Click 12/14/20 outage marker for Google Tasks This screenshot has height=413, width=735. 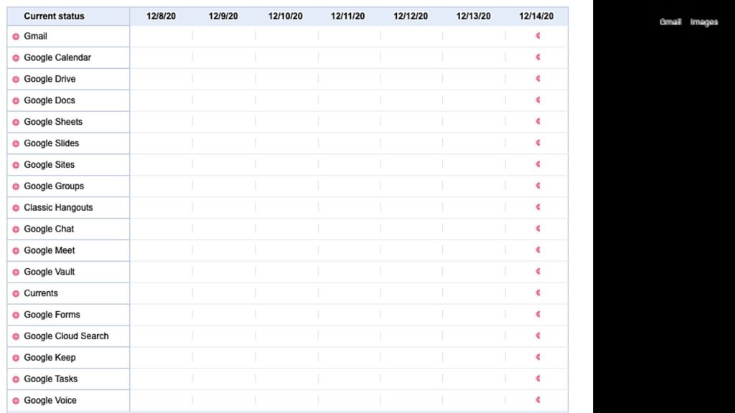[x=538, y=379]
